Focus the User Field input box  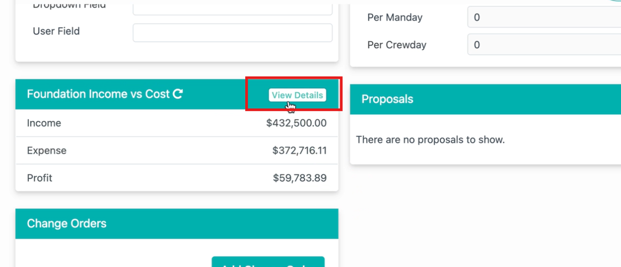click(232, 32)
